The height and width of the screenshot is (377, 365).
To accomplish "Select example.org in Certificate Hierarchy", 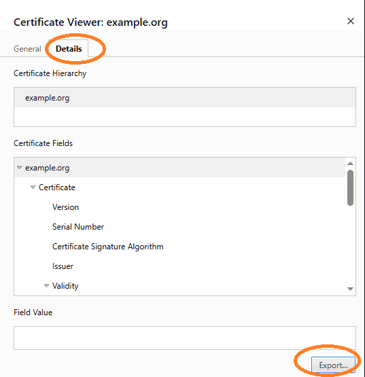I will coord(185,98).
